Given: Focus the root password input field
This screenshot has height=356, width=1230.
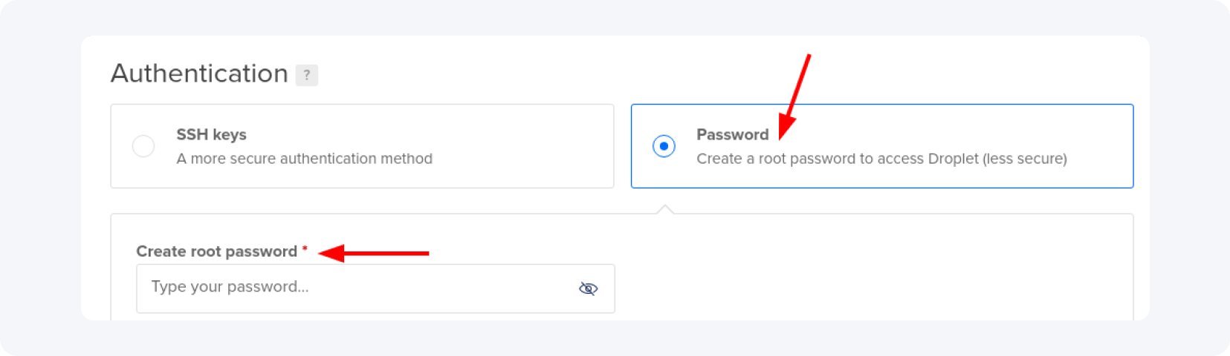Looking at the screenshot, I should [x=357, y=289].
